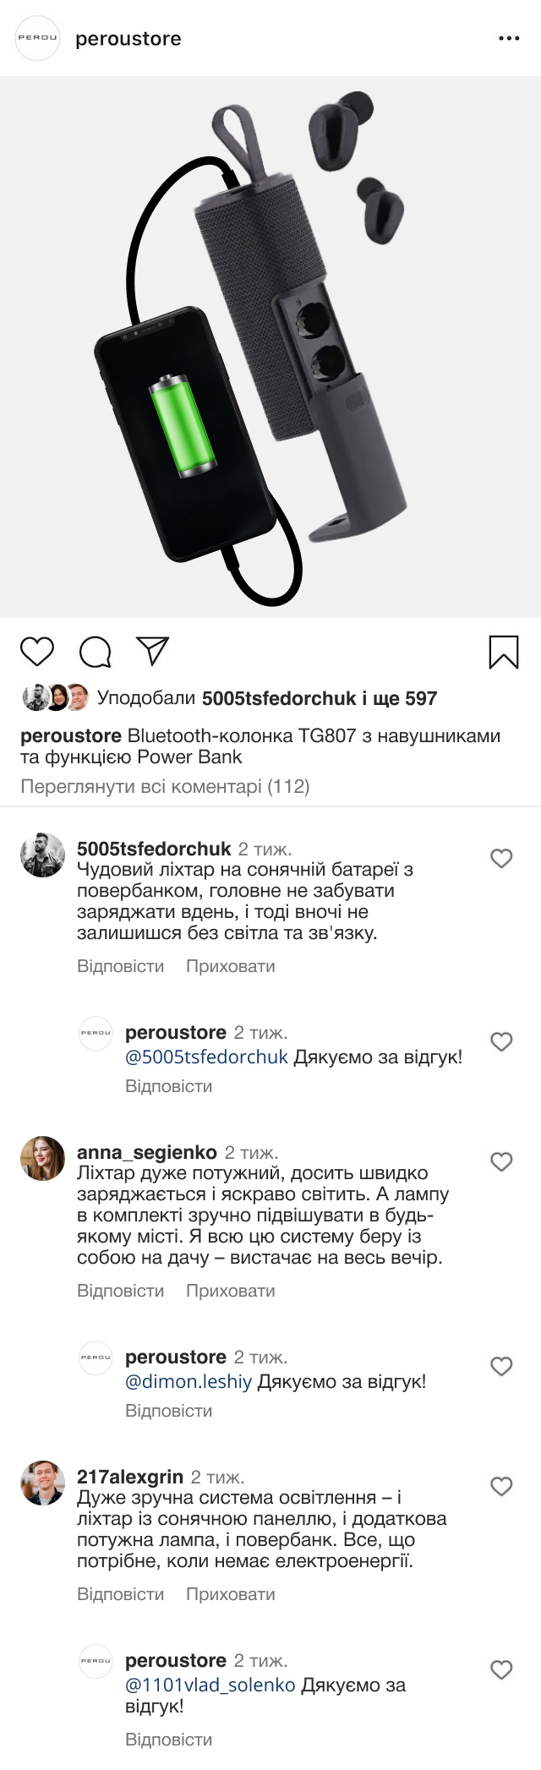Hide 217alexgrin's comment with Приховати
Screen dimensions: 541x1770
pyautogui.click(x=230, y=1594)
